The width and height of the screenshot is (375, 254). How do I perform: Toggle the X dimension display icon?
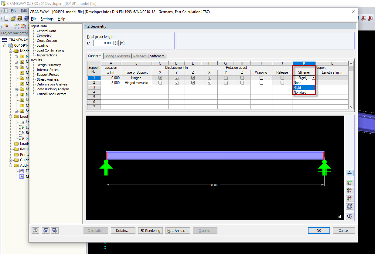pyautogui.click(x=349, y=173)
